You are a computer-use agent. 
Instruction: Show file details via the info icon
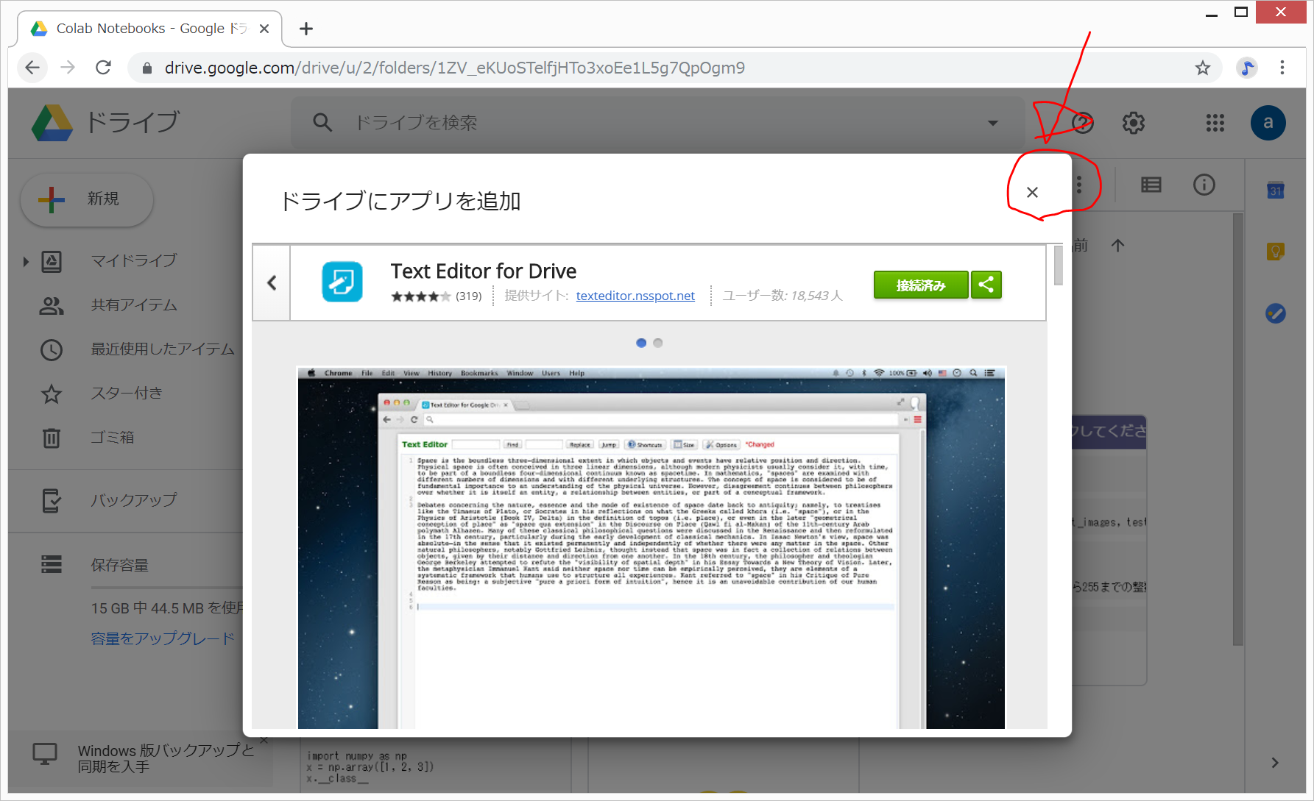pyautogui.click(x=1204, y=185)
